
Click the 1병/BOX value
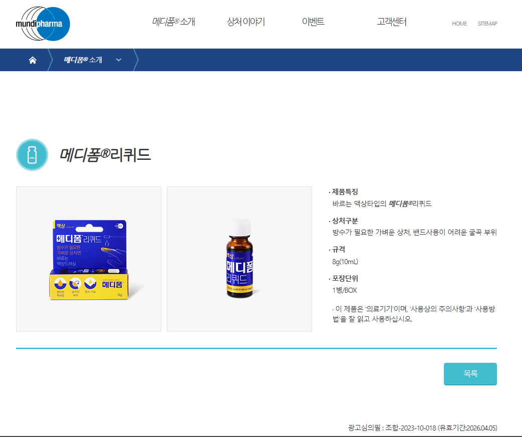[x=344, y=290]
